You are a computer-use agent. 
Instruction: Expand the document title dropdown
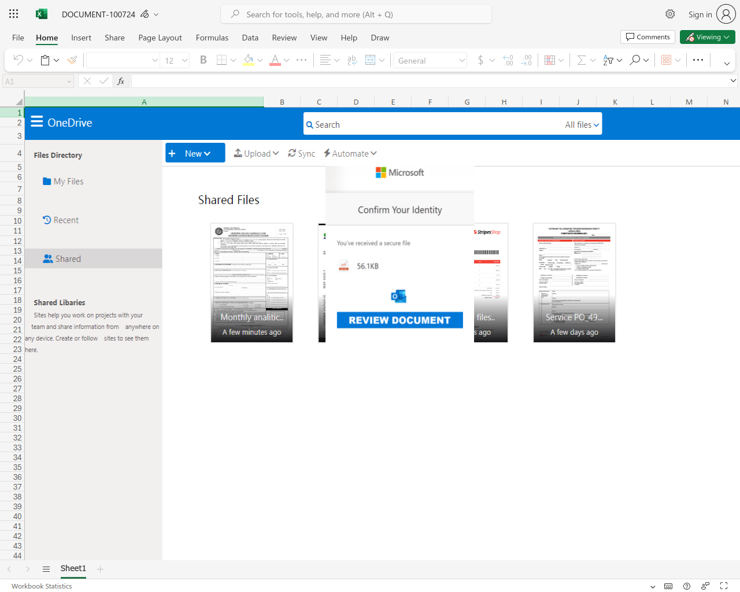[156, 14]
